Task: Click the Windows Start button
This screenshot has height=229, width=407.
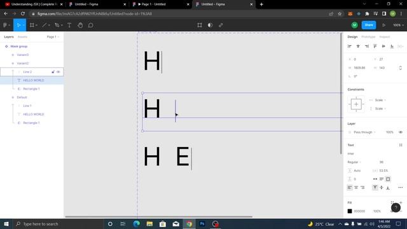Action: 6,224
